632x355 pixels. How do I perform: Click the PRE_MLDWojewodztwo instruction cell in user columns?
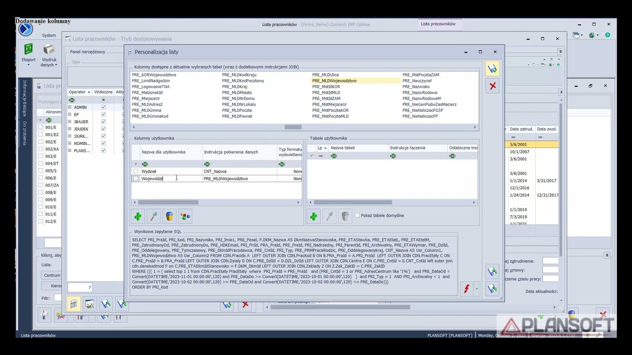239,178
